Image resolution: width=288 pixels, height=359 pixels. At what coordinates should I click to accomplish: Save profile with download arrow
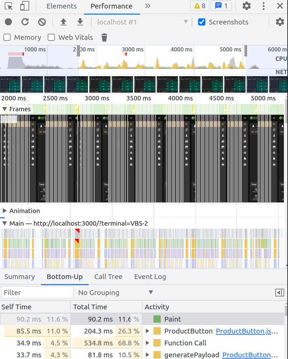tap(80, 22)
